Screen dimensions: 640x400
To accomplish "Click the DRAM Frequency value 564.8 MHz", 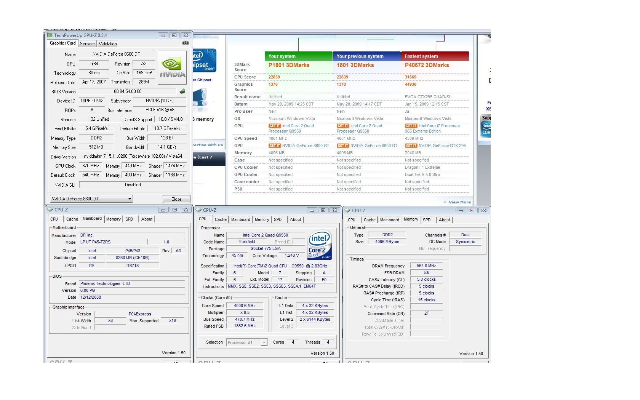I will (426, 266).
